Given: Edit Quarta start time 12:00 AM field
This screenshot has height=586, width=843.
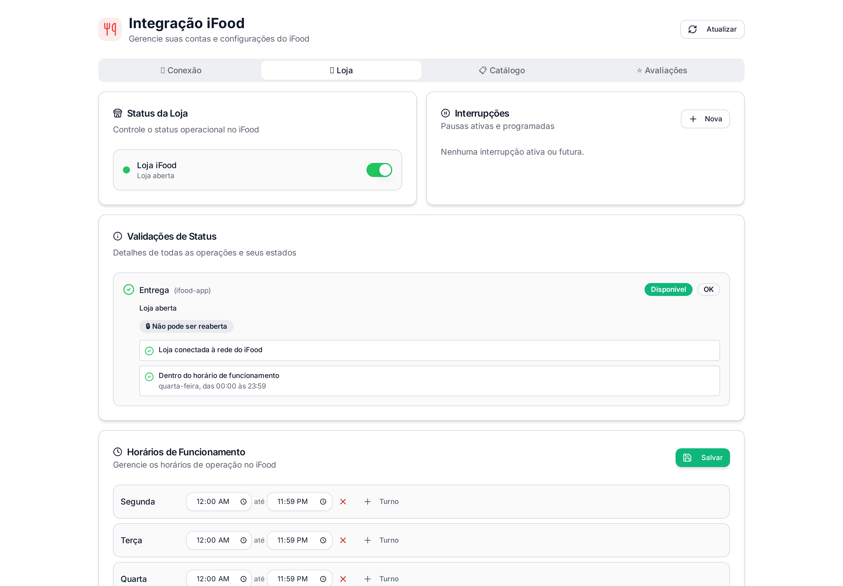Looking at the screenshot, I should click(x=219, y=579).
